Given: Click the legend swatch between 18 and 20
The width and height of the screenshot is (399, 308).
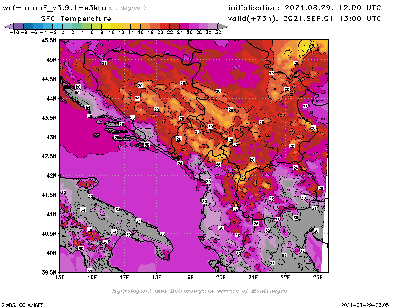Looking at the screenshot, I should (x=155, y=27).
